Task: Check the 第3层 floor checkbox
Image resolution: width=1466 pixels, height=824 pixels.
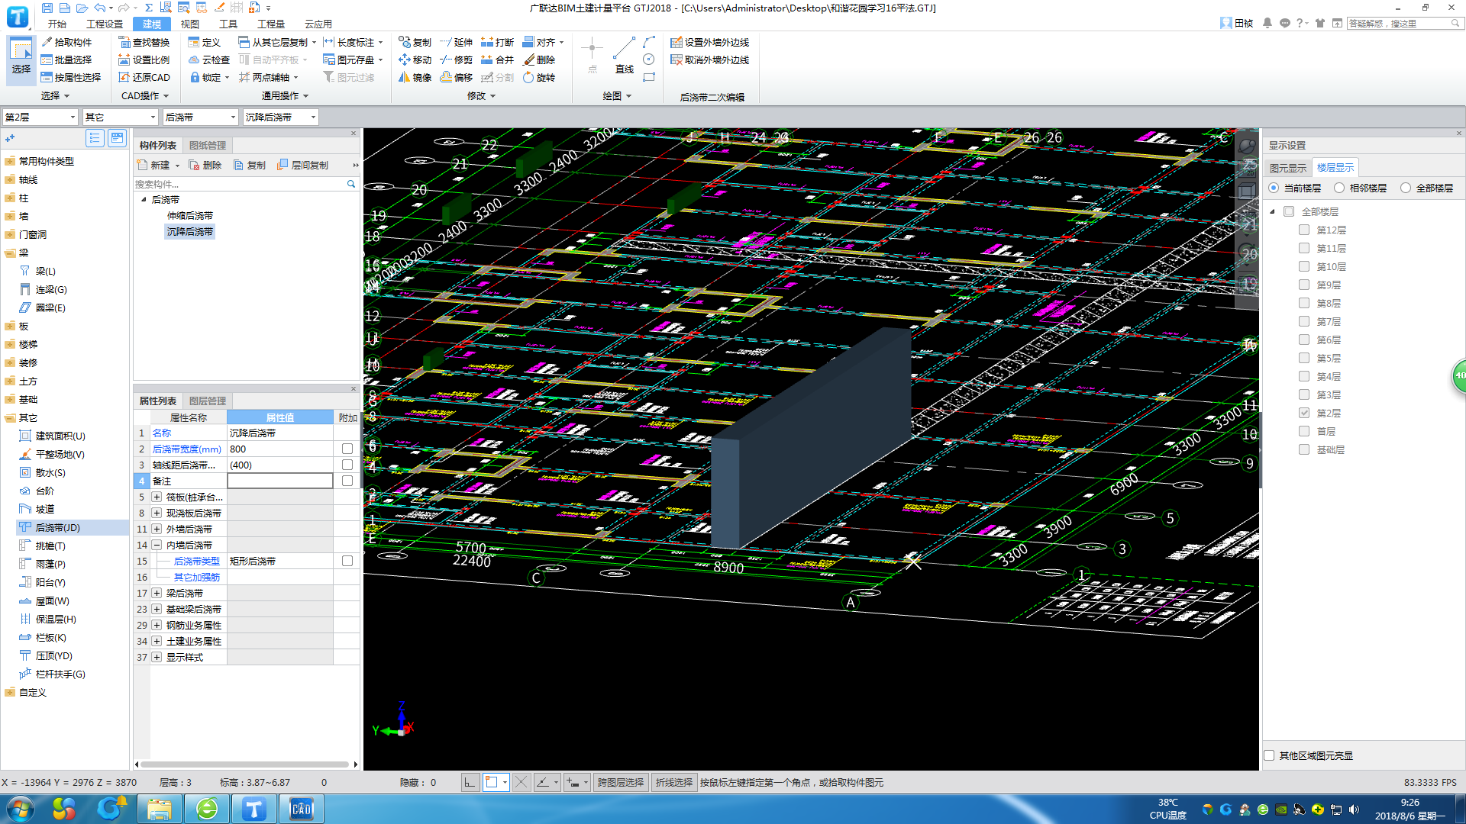Action: (x=1304, y=394)
